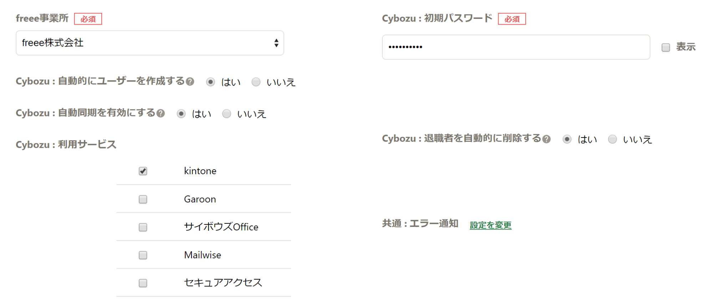The height and width of the screenshot is (301, 713).
Task: Select はい for 退職者を自動的に削除する
Action: point(567,139)
